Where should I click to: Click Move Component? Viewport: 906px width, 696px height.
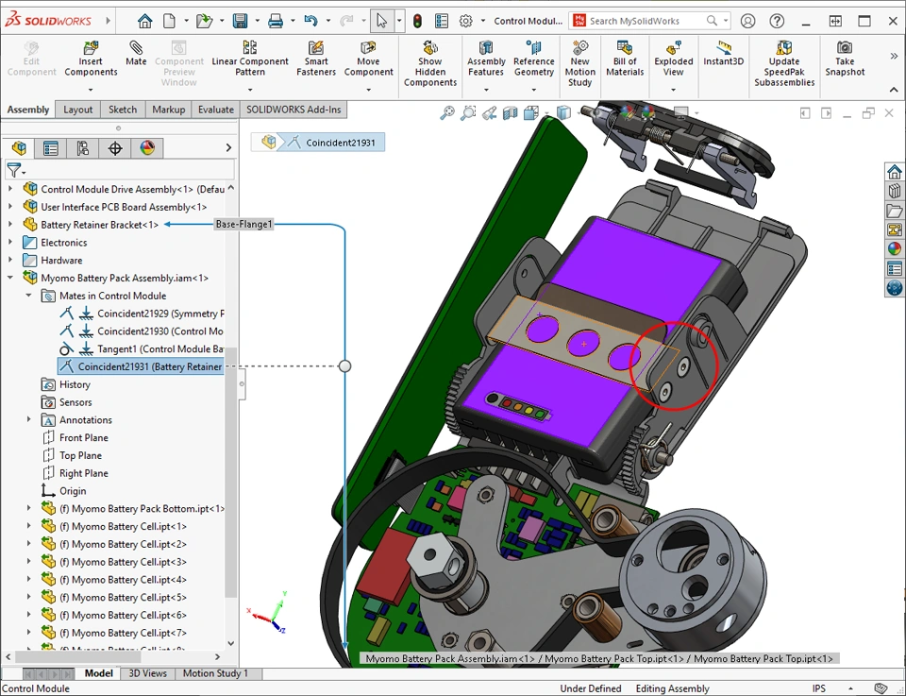[x=368, y=59]
